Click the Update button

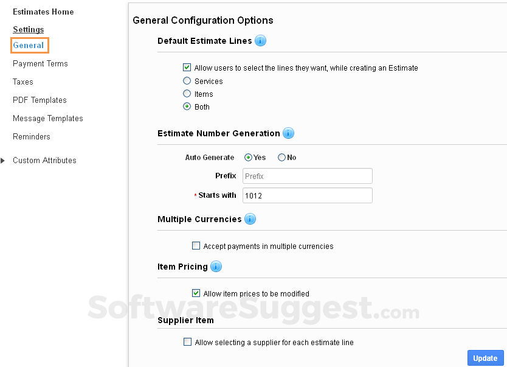[x=485, y=358]
